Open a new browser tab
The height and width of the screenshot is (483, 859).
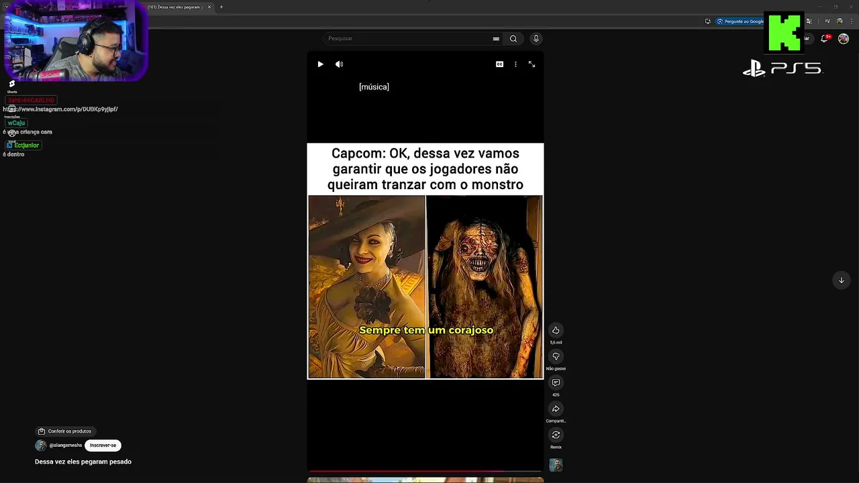[221, 7]
